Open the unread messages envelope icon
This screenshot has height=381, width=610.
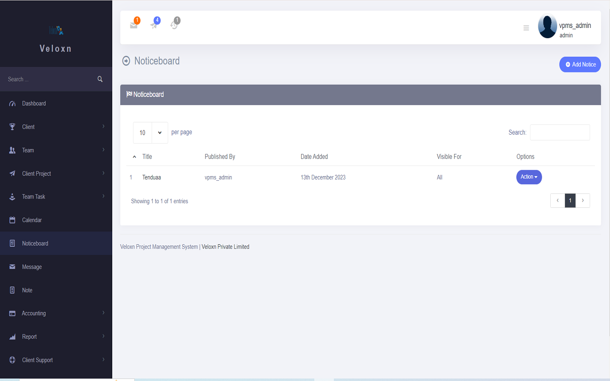(x=134, y=25)
